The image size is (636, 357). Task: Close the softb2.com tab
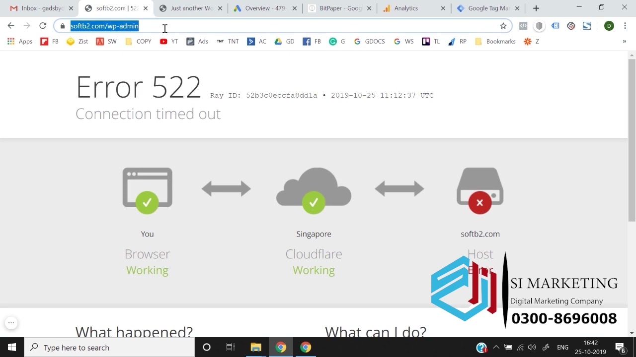click(146, 8)
